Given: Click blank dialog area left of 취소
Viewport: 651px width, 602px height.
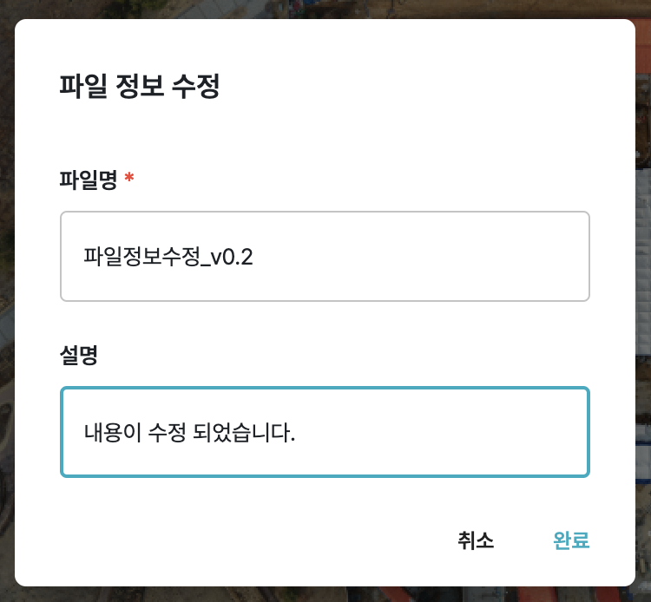Looking at the screenshot, I should coord(260,540).
